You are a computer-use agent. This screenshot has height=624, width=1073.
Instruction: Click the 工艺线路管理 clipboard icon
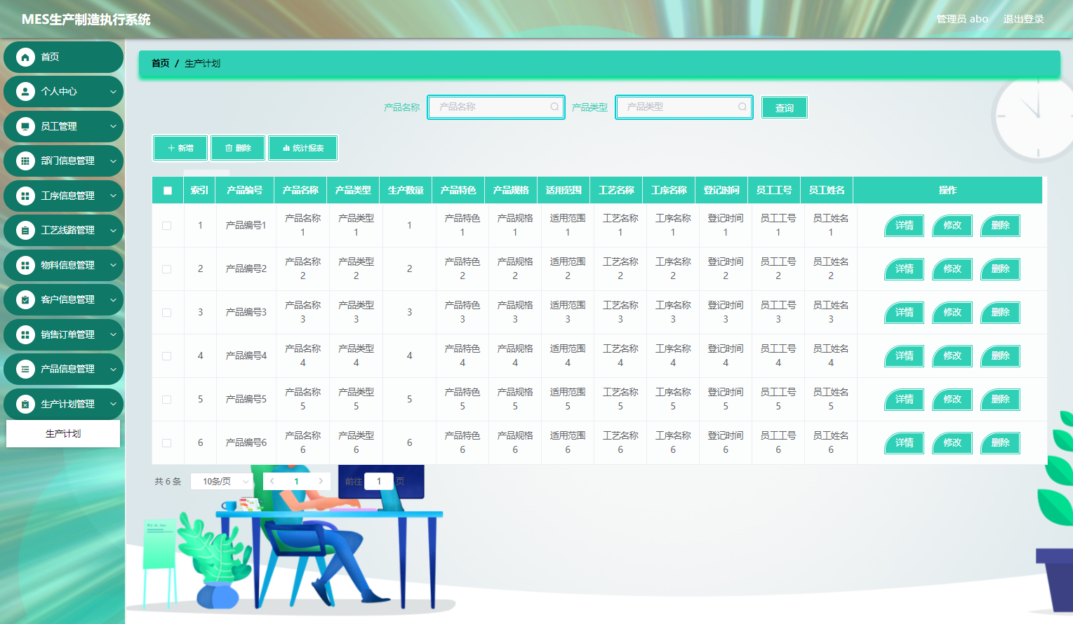(x=25, y=231)
